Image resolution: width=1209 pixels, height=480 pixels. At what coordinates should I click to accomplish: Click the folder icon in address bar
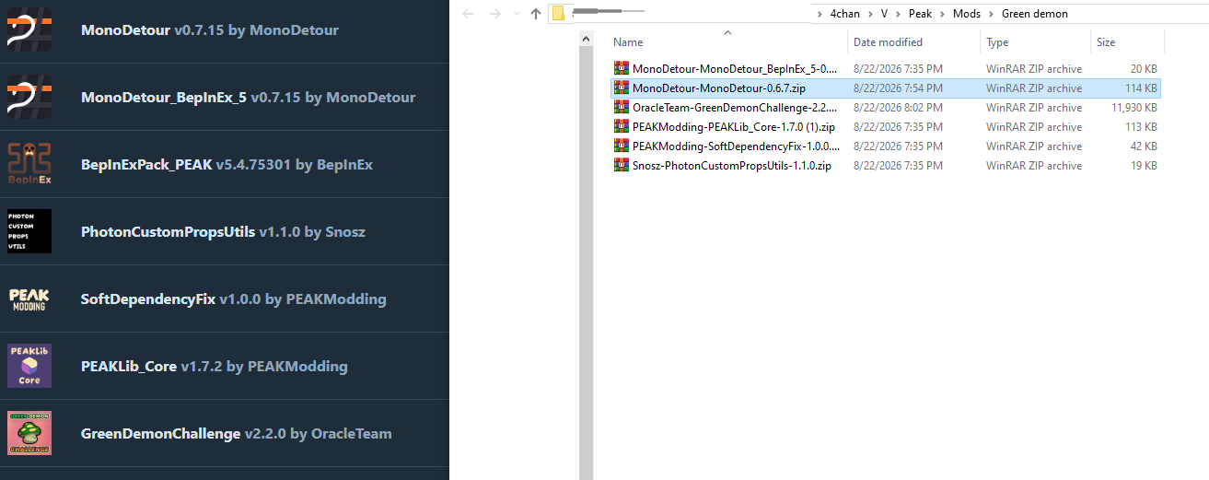pyautogui.click(x=558, y=14)
